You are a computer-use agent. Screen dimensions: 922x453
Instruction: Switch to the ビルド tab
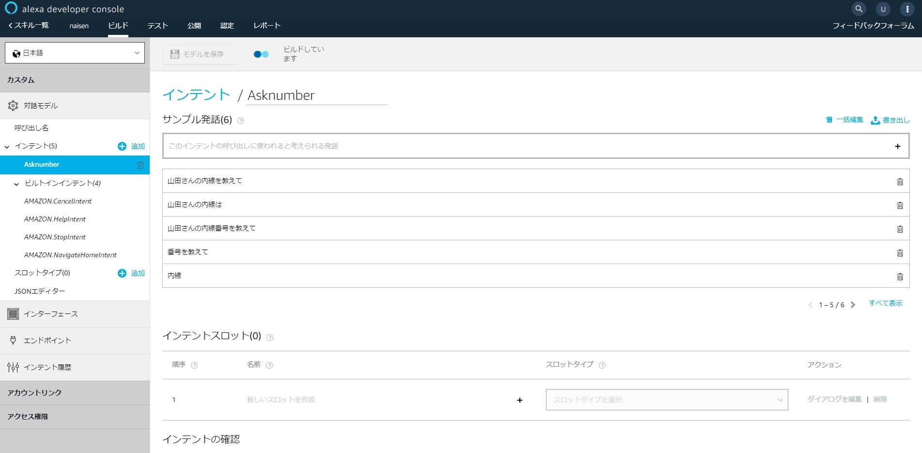pyautogui.click(x=118, y=26)
